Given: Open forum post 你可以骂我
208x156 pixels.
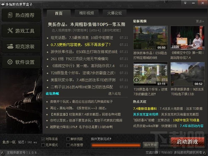Looking at the screenshot, I should click(x=86, y=121).
